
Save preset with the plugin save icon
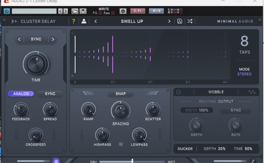tap(180, 21)
